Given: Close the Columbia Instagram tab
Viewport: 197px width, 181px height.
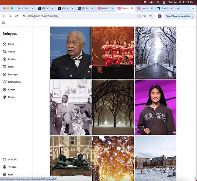Looking at the screenshot, I should click(x=132, y=8).
